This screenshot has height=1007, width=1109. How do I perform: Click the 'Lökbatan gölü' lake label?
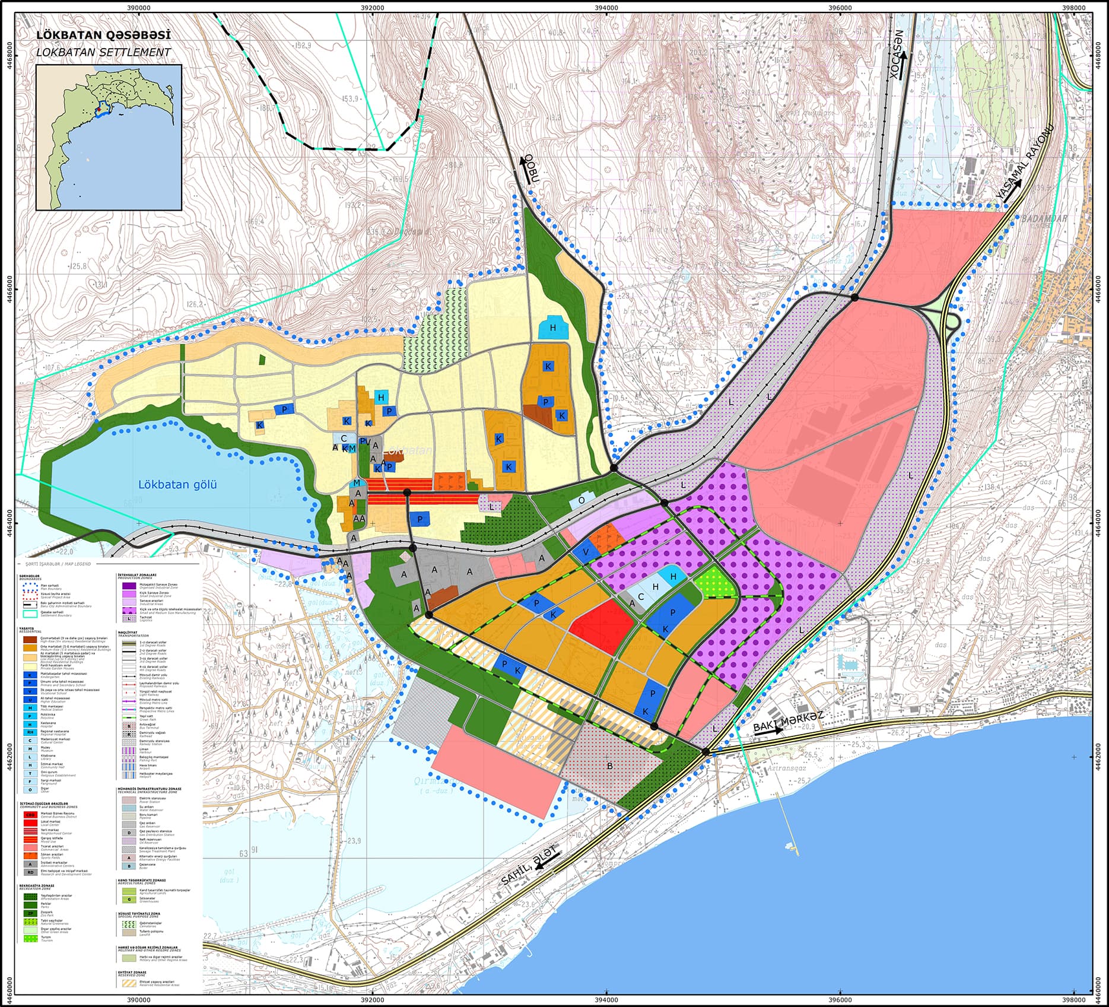click(x=177, y=484)
